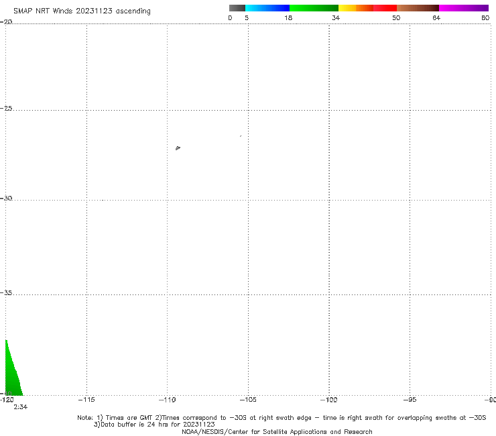Screen dimensions: 496x436
Task: Click the small island outline near -109 longitude
Action: point(178,148)
